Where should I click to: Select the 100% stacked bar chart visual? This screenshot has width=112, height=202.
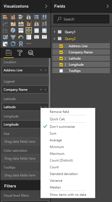pos(37,17)
